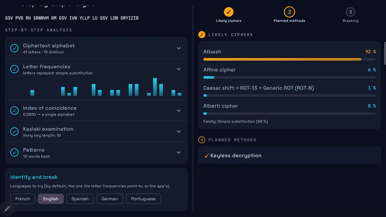386x217 pixels.
Task: Click the ciphertext string GSV PVB RH
Action: point(72,18)
